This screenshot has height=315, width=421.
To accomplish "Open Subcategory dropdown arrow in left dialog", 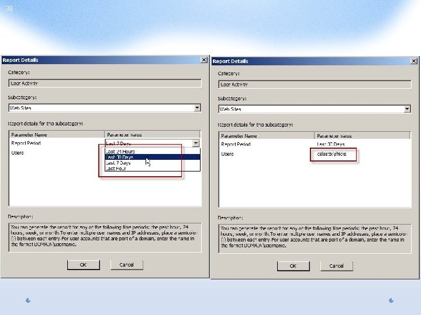I will pos(198,108).
